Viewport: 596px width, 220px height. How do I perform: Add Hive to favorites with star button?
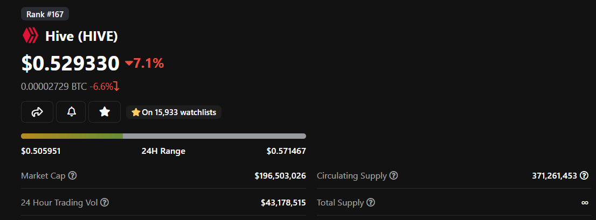105,112
